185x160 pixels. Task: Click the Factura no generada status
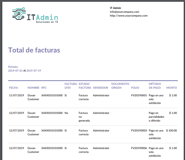[84, 117]
